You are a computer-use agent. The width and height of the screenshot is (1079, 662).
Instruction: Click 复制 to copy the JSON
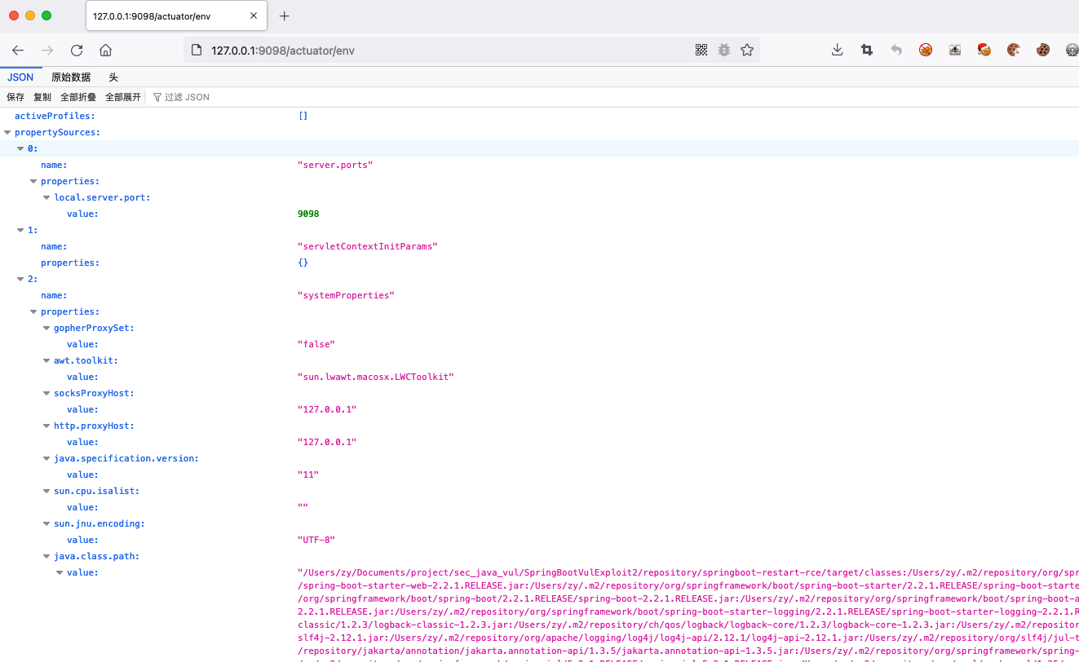point(42,97)
